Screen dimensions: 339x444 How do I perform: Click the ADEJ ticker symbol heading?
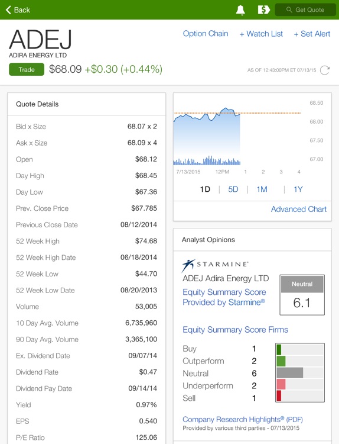click(40, 40)
